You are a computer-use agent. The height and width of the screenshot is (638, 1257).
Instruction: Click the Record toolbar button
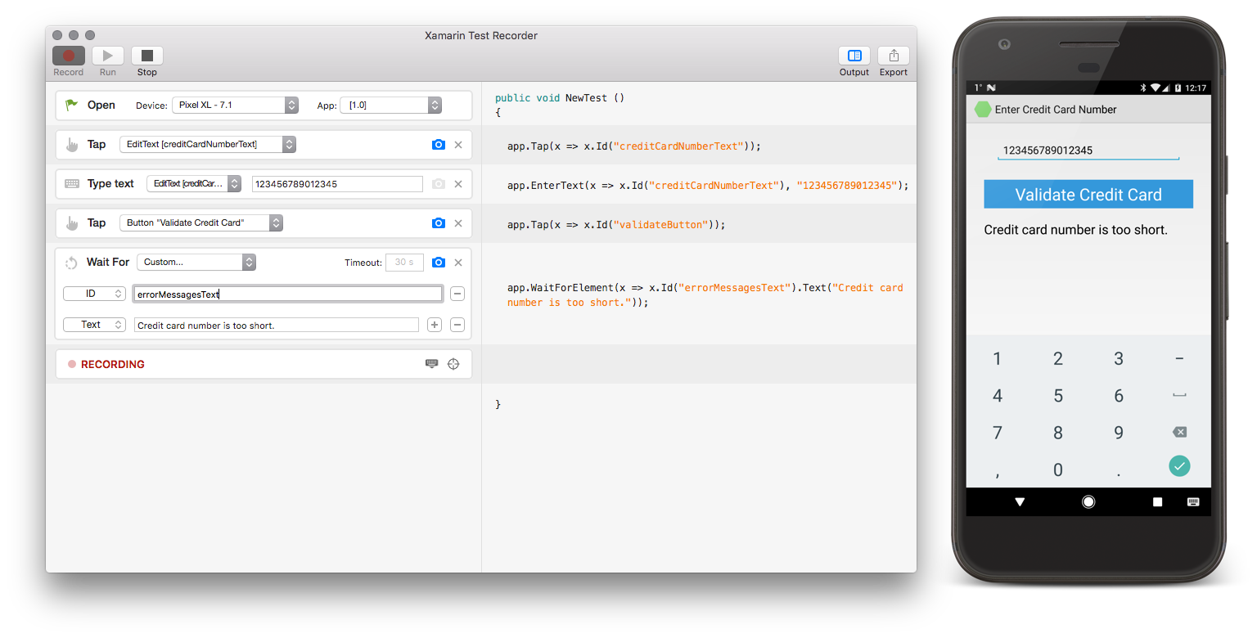[69, 56]
